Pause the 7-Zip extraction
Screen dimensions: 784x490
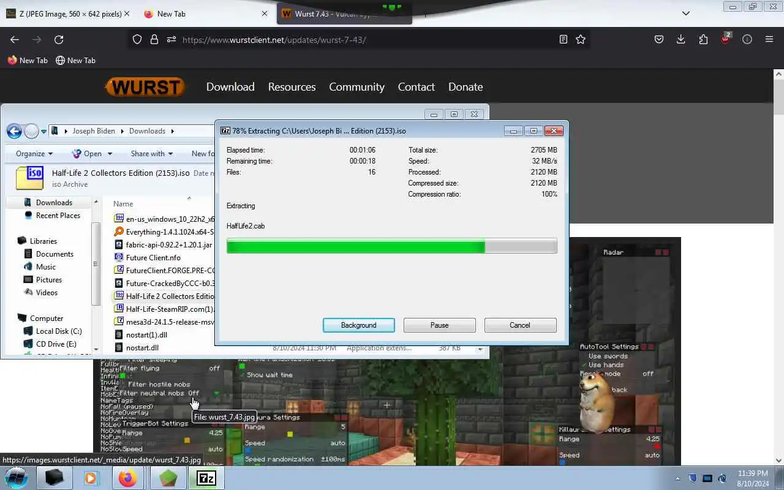(439, 325)
